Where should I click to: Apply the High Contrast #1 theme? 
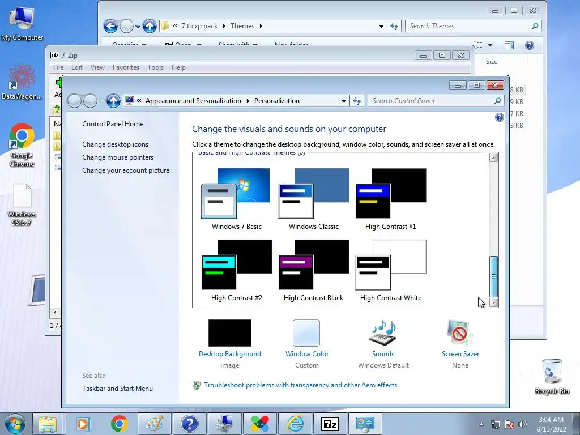(391, 199)
